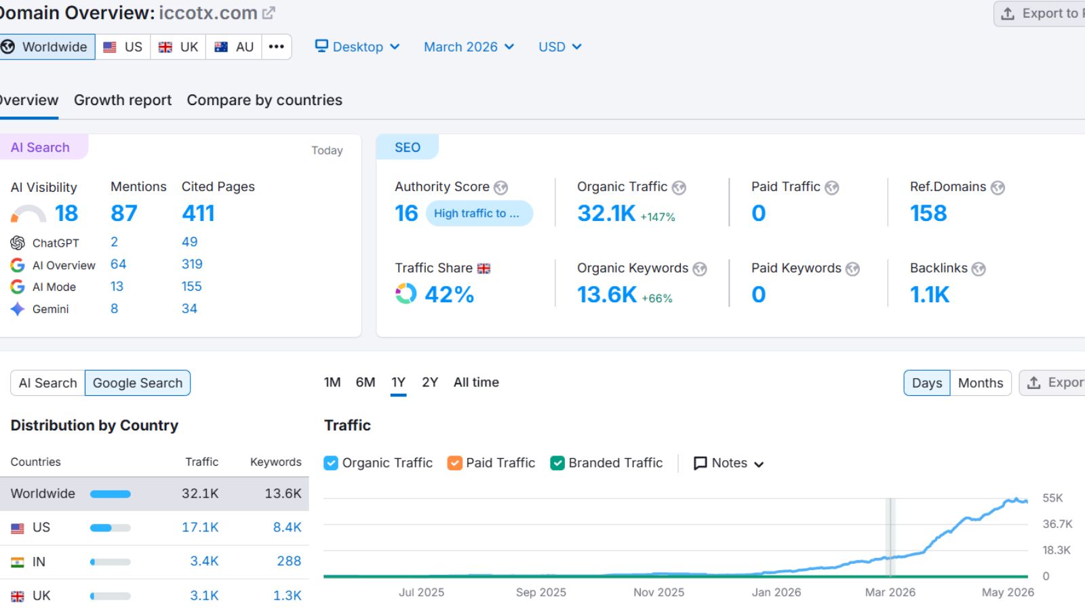This screenshot has height=610, width=1085.
Task: Open the March 2026 date dropdown
Action: 469,47
